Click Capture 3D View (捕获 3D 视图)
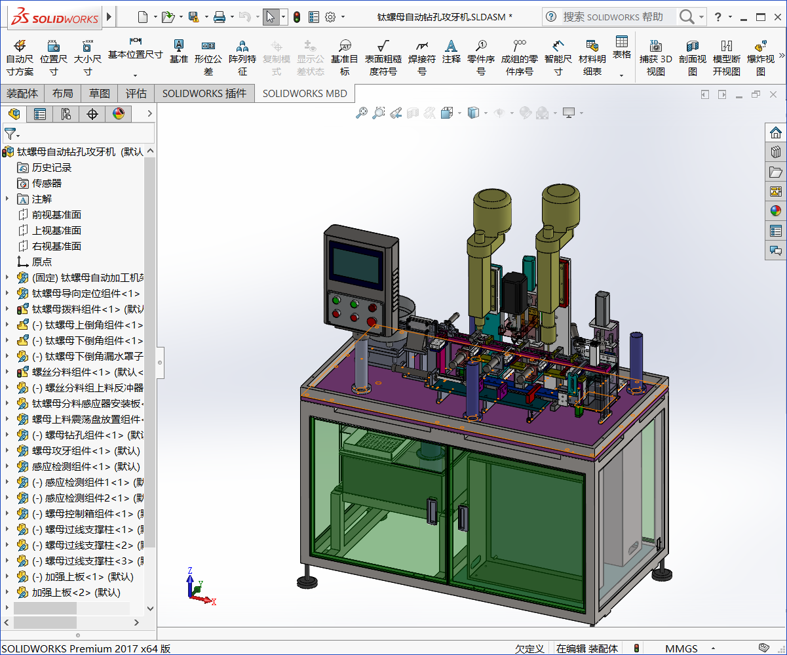This screenshot has width=787, height=655. pyautogui.click(x=656, y=57)
